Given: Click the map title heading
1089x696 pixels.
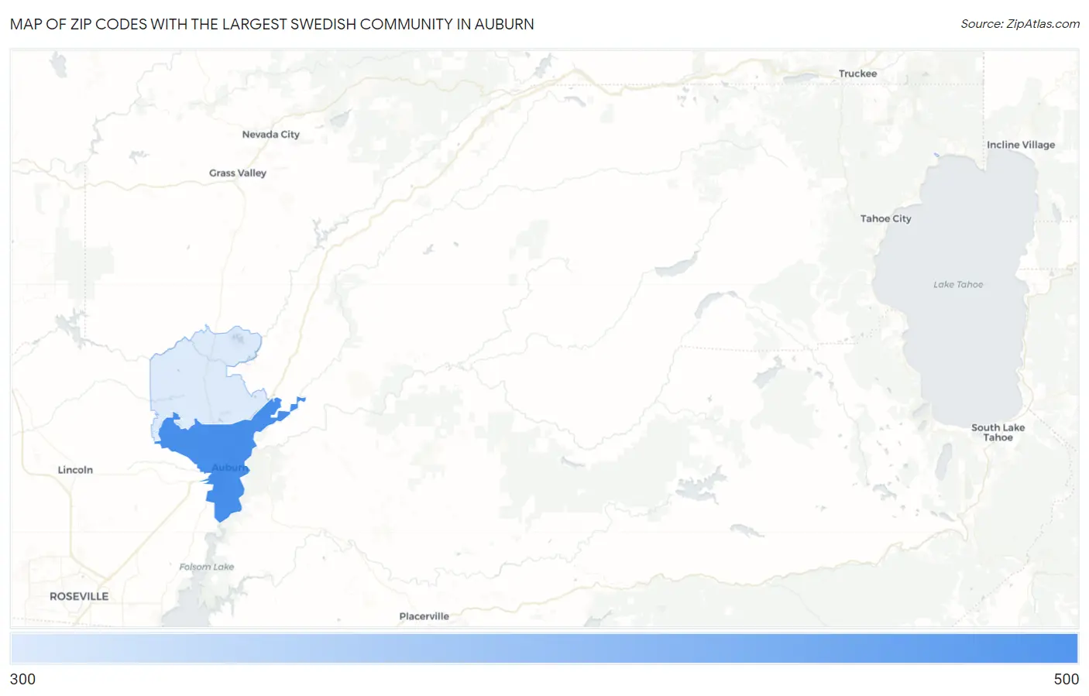Looking at the screenshot, I should click(x=272, y=24).
